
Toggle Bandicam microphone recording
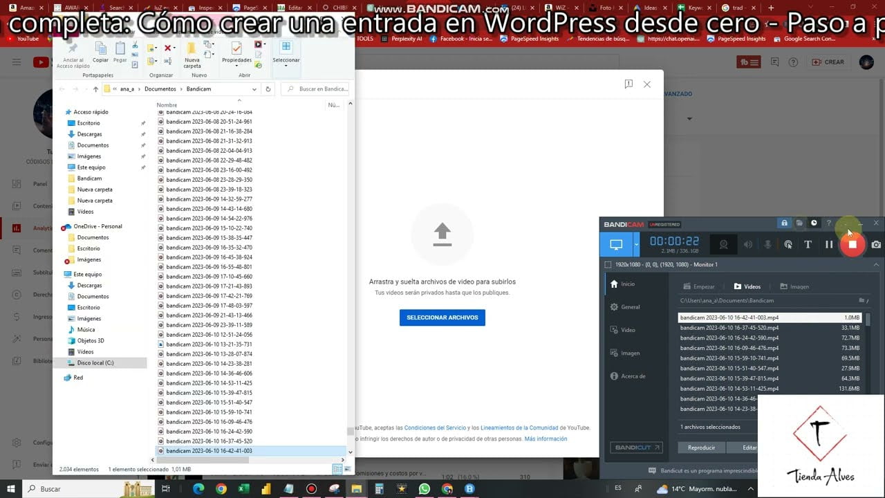(767, 244)
